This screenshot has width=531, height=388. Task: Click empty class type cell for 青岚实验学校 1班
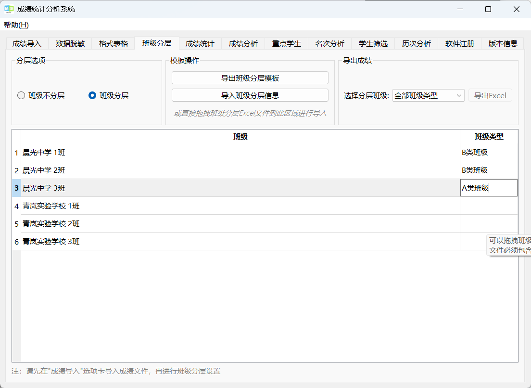489,206
